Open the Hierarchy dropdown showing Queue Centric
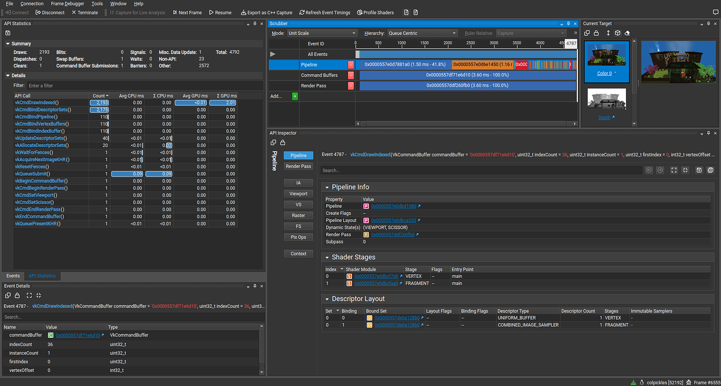This screenshot has width=721, height=386. point(422,33)
